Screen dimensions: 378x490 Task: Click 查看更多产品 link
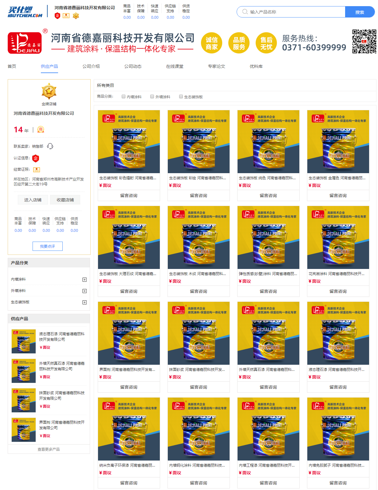(49, 449)
